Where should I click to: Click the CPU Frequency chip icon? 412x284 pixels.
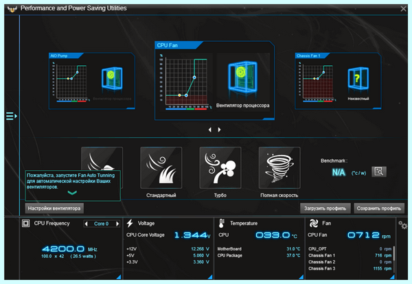(26, 224)
